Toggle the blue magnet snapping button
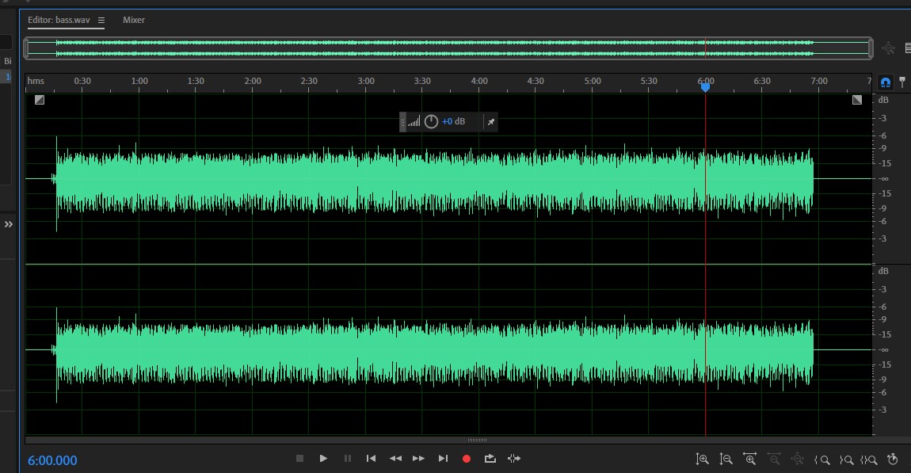The image size is (911, 473). [885, 82]
